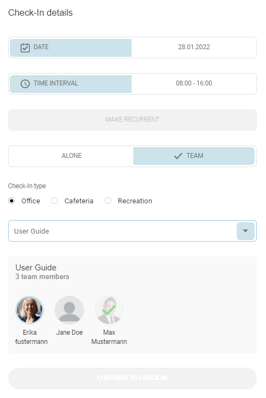Open the User Guide team selection field
Image resolution: width=266 pixels, height=398 pixels.
click(x=132, y=231)
